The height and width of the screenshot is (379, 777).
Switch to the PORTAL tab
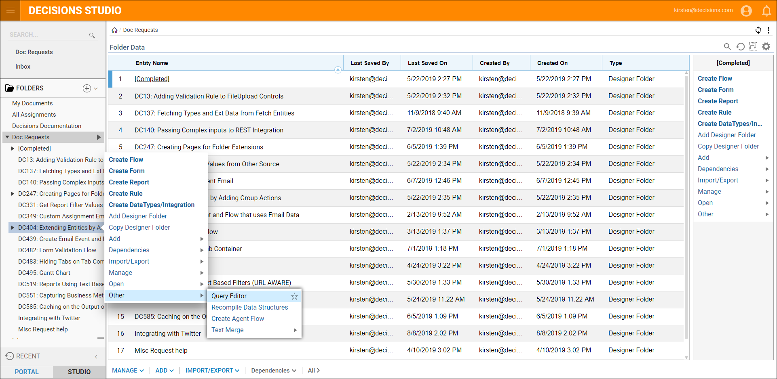click(x=27, y=372)
